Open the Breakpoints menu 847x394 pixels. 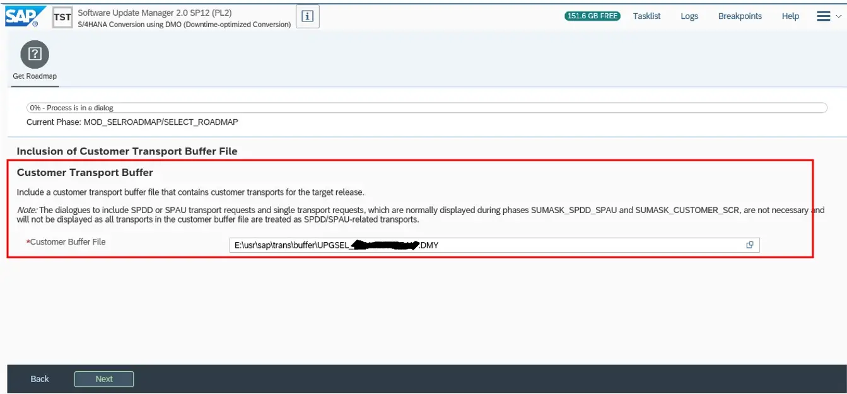click(x=740, y=16)
